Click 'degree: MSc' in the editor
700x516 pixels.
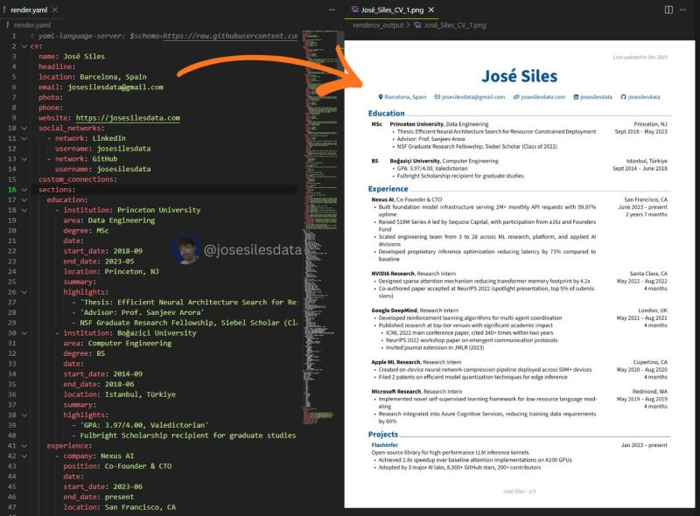(x=86, y=231)
